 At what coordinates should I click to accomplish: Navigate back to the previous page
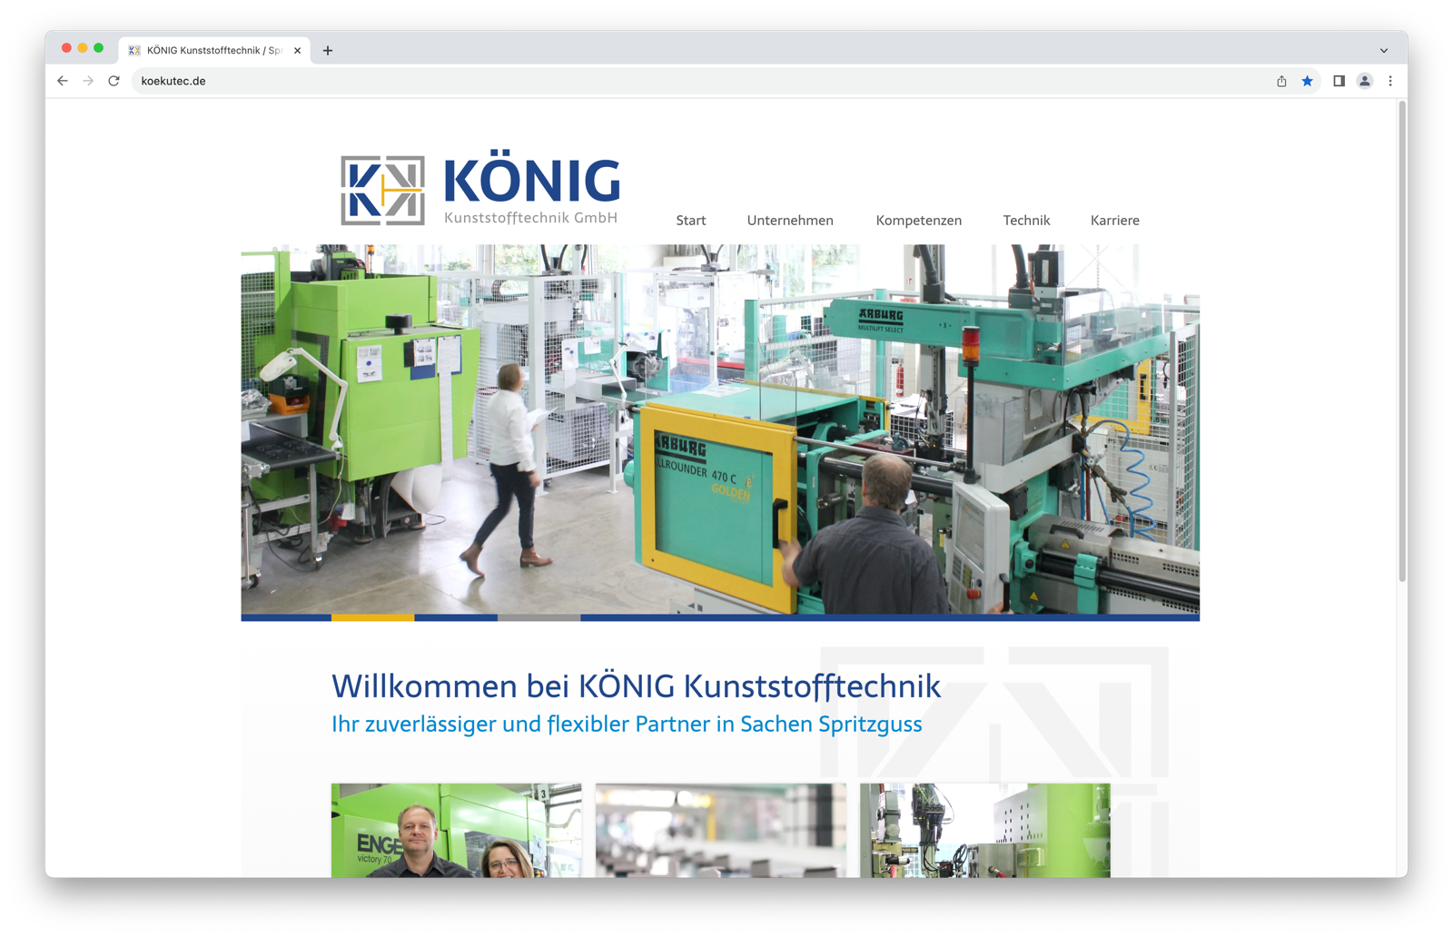point(62,81)
